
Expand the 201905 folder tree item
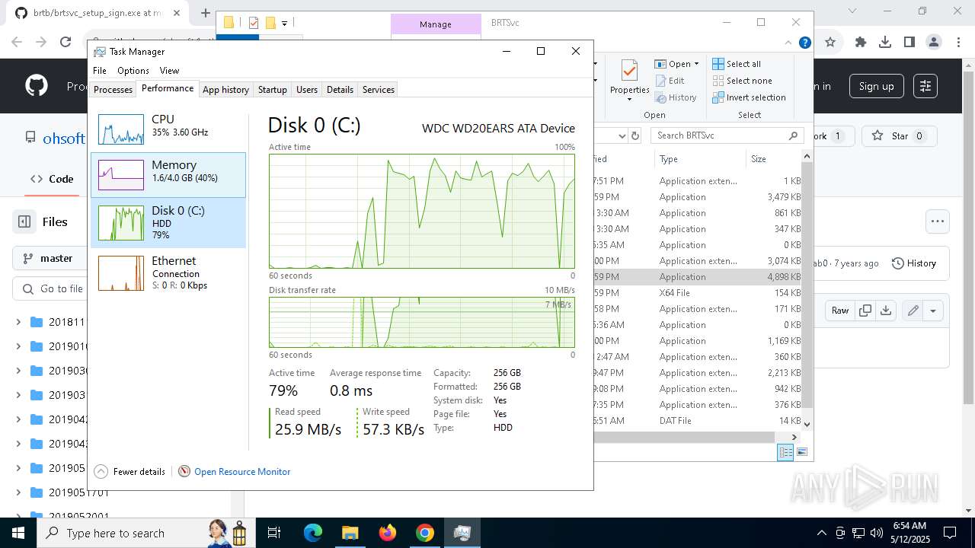pyautogui.click(x=18, y=468)
